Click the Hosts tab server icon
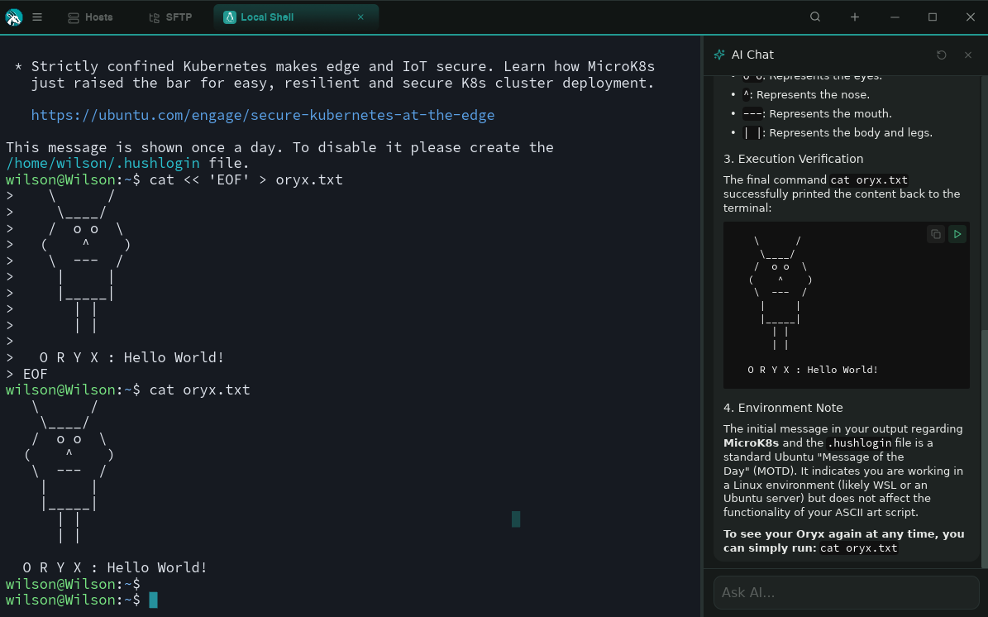The height and width of the screenshot is (617, 988). (x=73, y=17)
